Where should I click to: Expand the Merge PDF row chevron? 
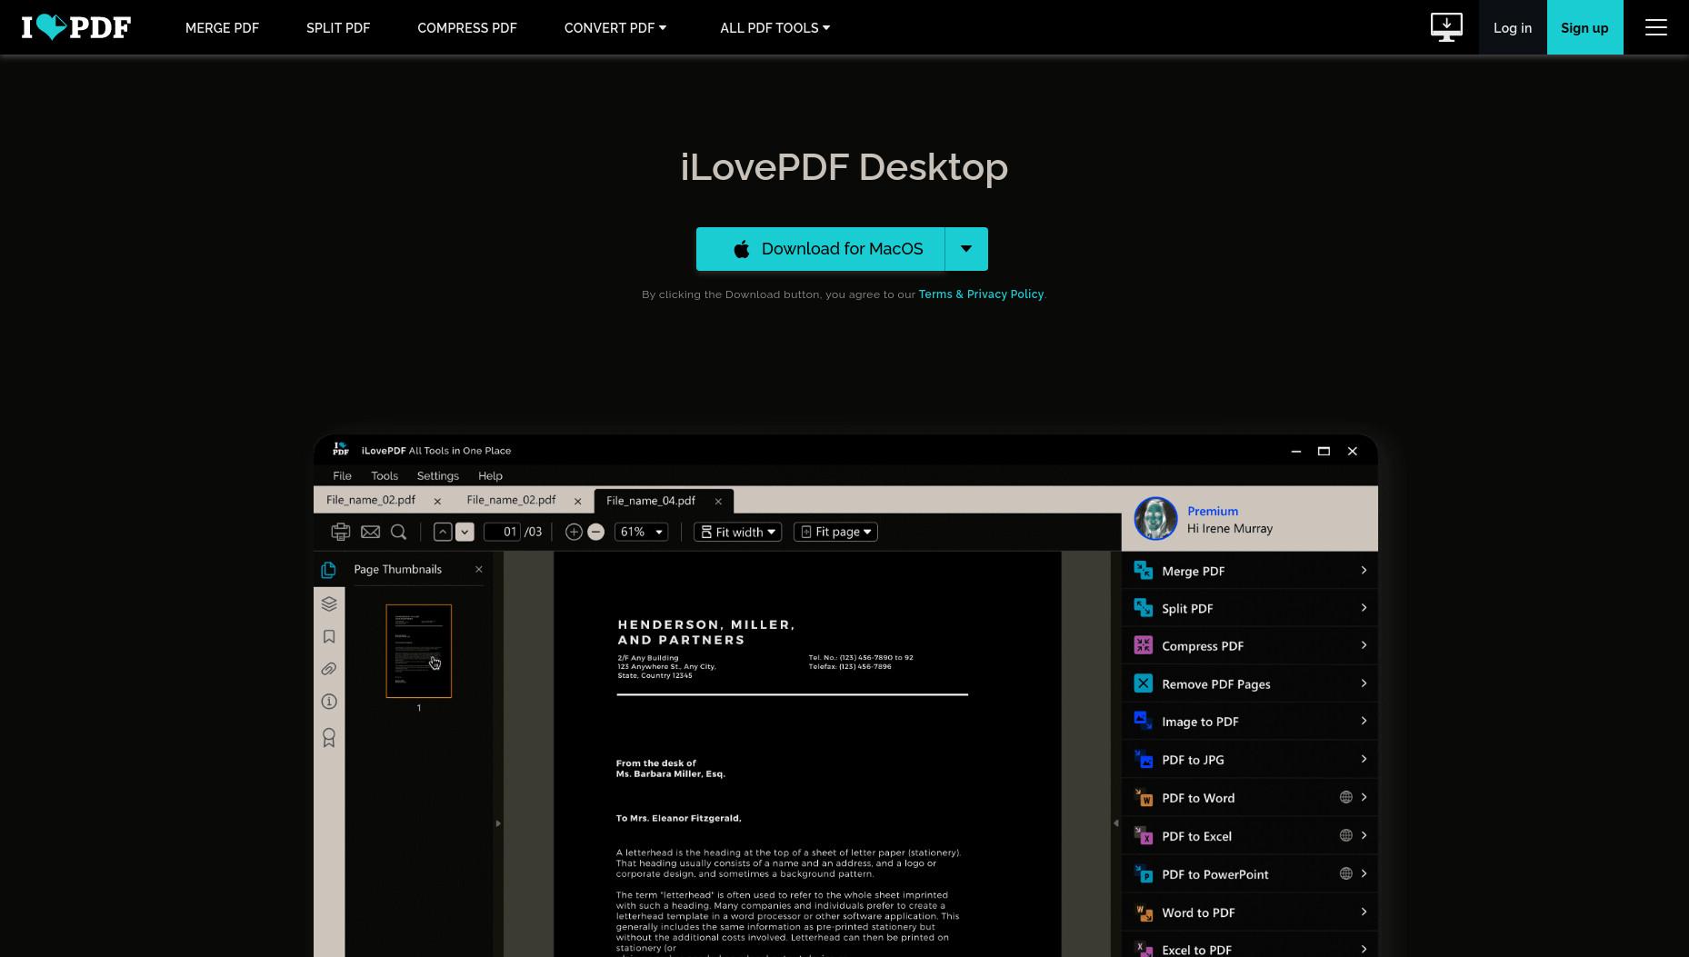click(1364, 570)
